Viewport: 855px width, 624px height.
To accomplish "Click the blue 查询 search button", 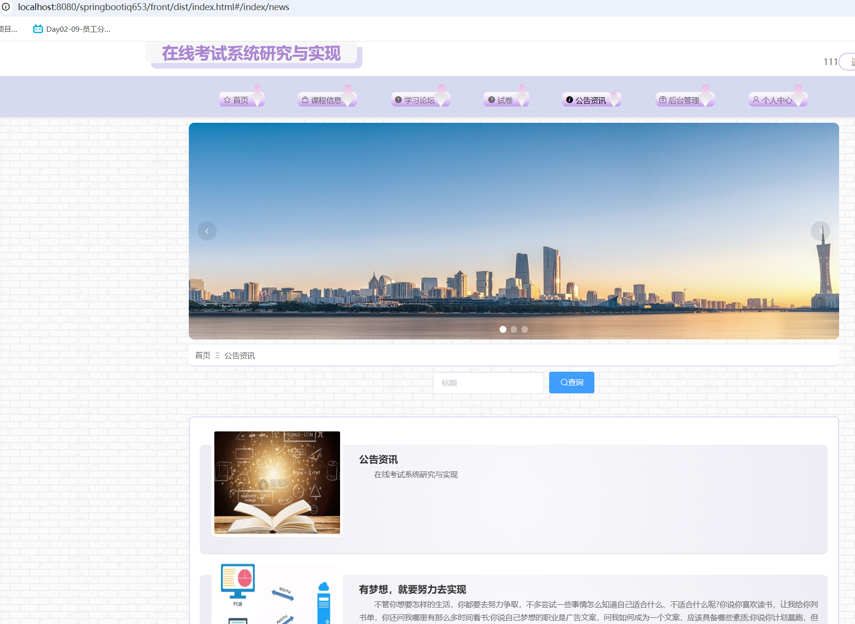I will click(572, 382).
